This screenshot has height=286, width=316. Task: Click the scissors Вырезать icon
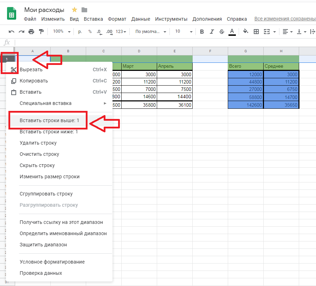[14, 69]
